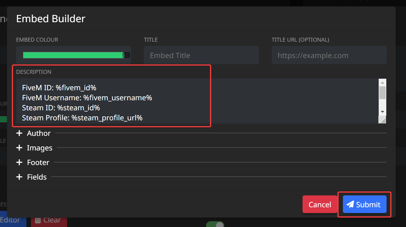The width and height of the screenshot is (406, 227).
Task: Click the Title URL input field
Action: point(329,55)
